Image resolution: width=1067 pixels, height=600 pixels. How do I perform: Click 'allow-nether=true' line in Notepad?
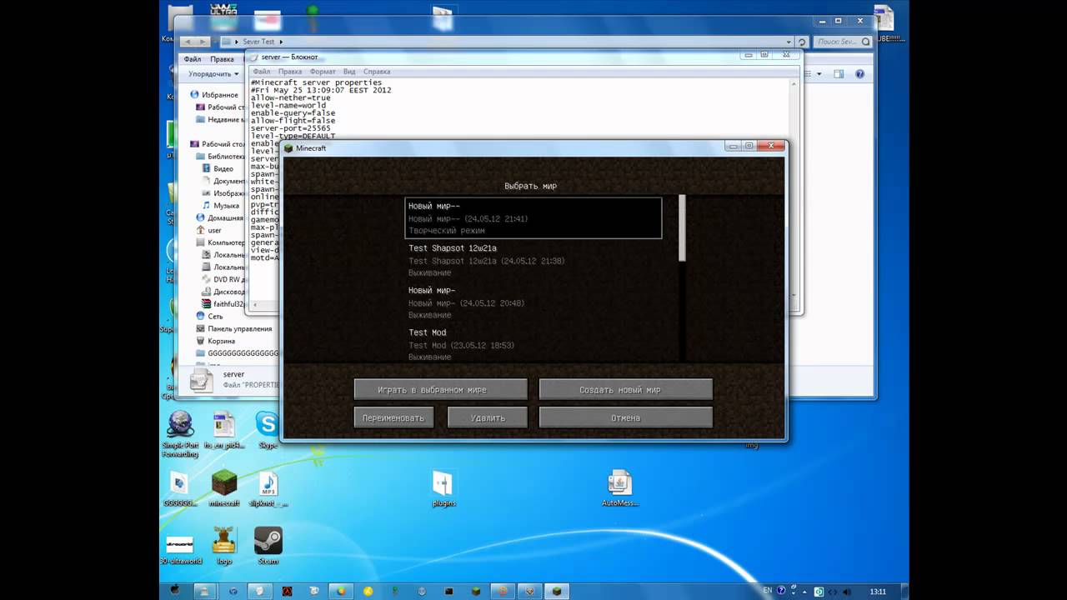click(290, 97)
